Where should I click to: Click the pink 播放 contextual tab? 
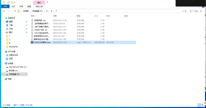[39, 3]
